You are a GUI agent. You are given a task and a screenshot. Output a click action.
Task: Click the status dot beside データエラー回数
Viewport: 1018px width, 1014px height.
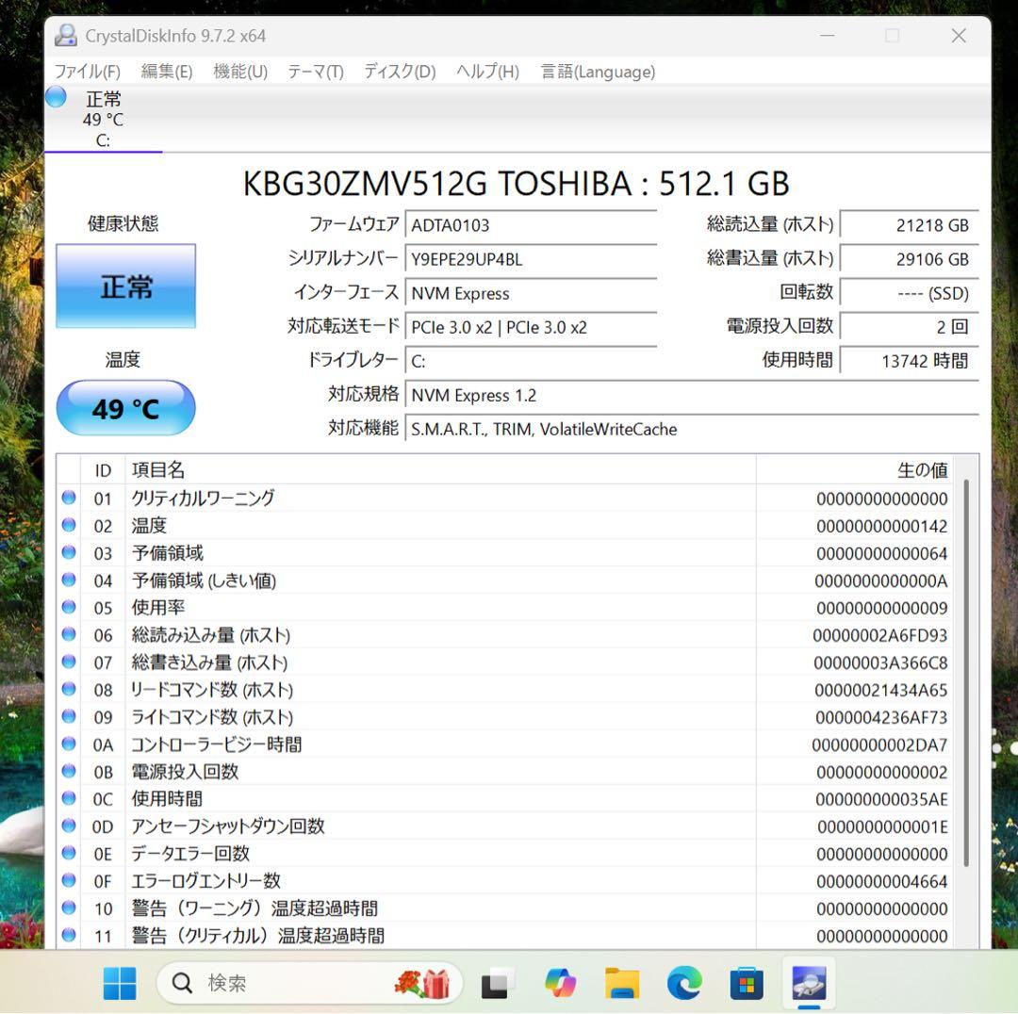tap(69, 853)
